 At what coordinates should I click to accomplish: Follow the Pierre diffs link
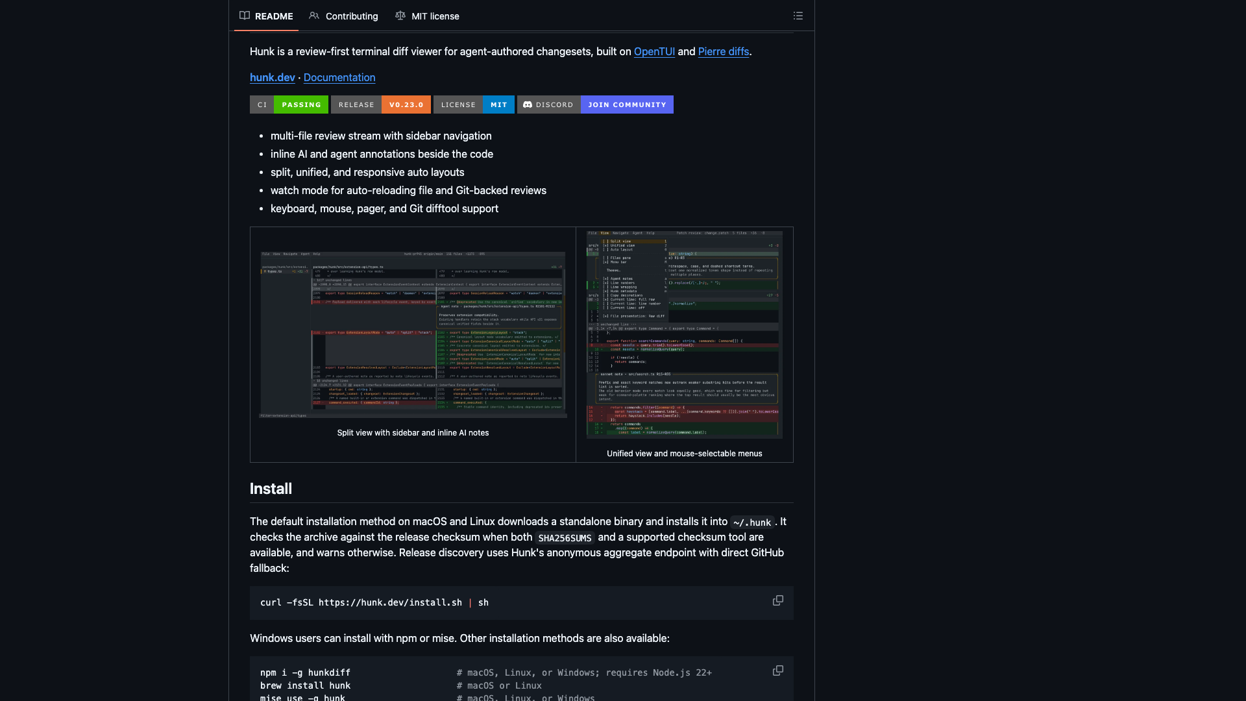[x=724, y=51]
